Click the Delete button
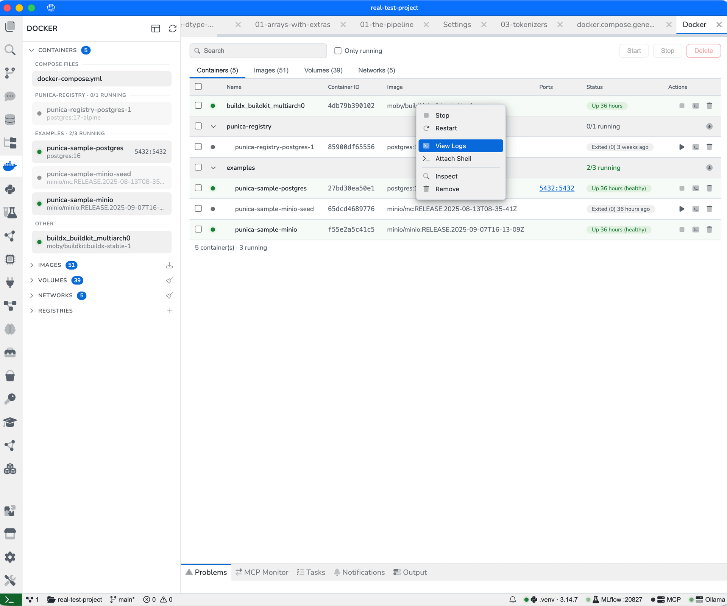 704,51
